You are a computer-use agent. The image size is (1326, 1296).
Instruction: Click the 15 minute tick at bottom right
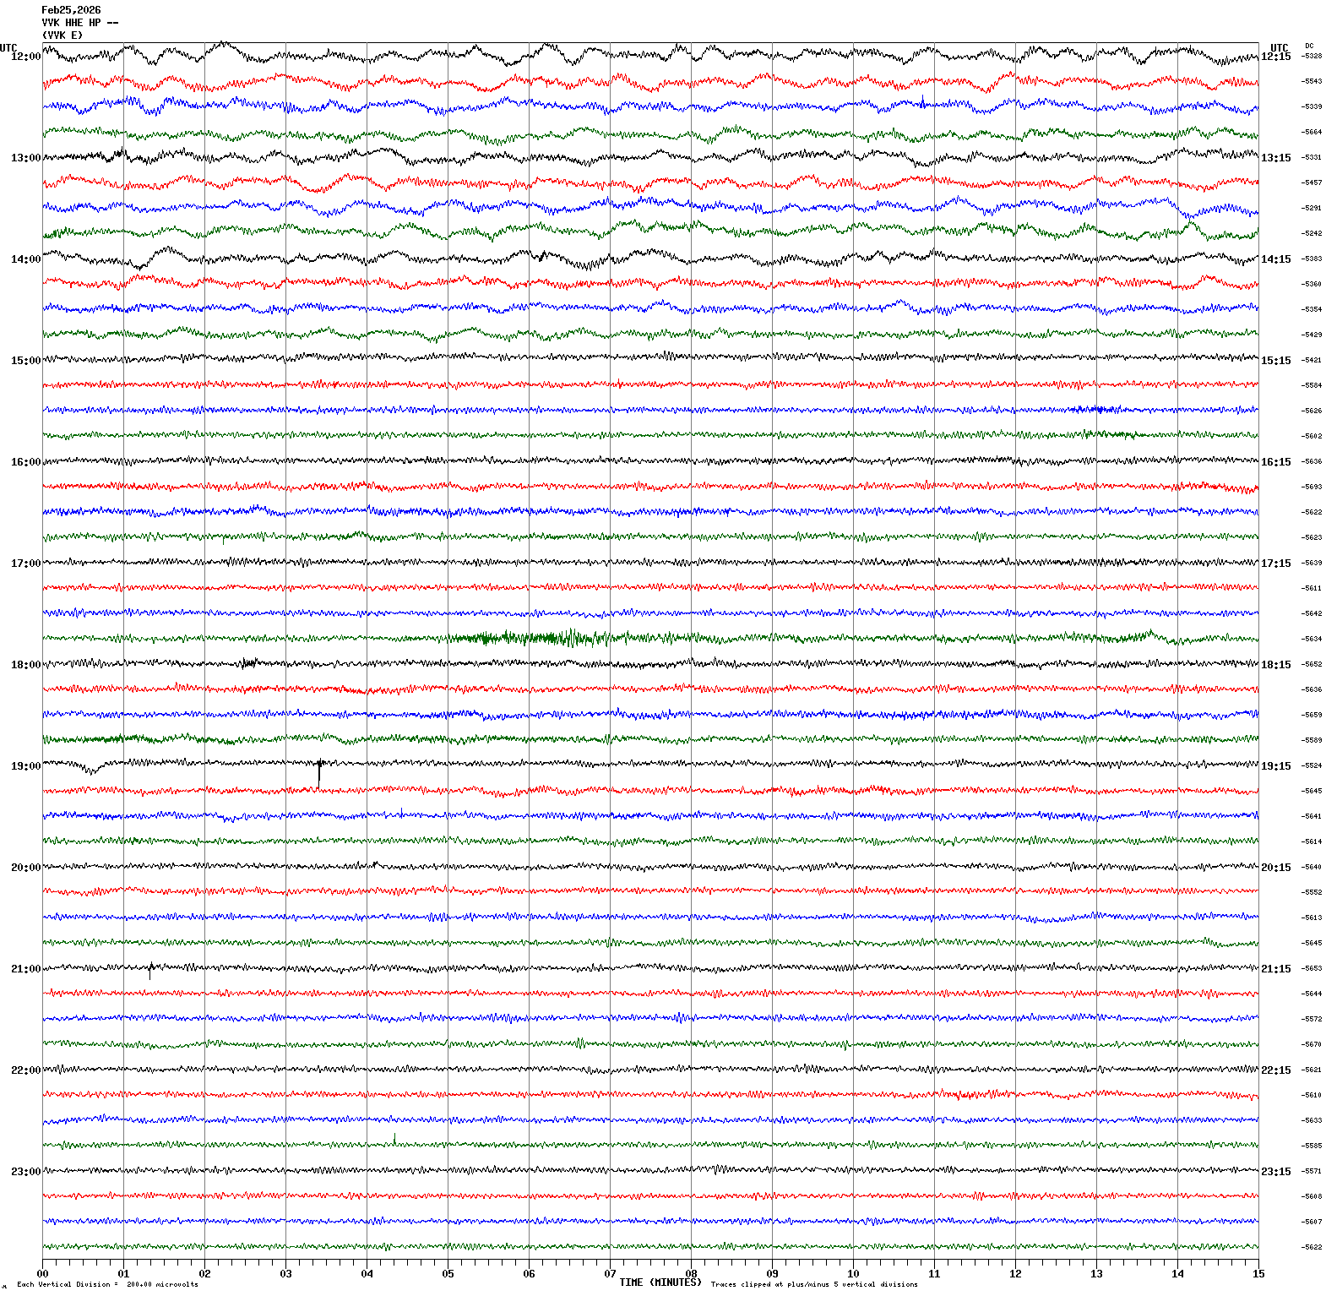(x=1258, y=1274)
